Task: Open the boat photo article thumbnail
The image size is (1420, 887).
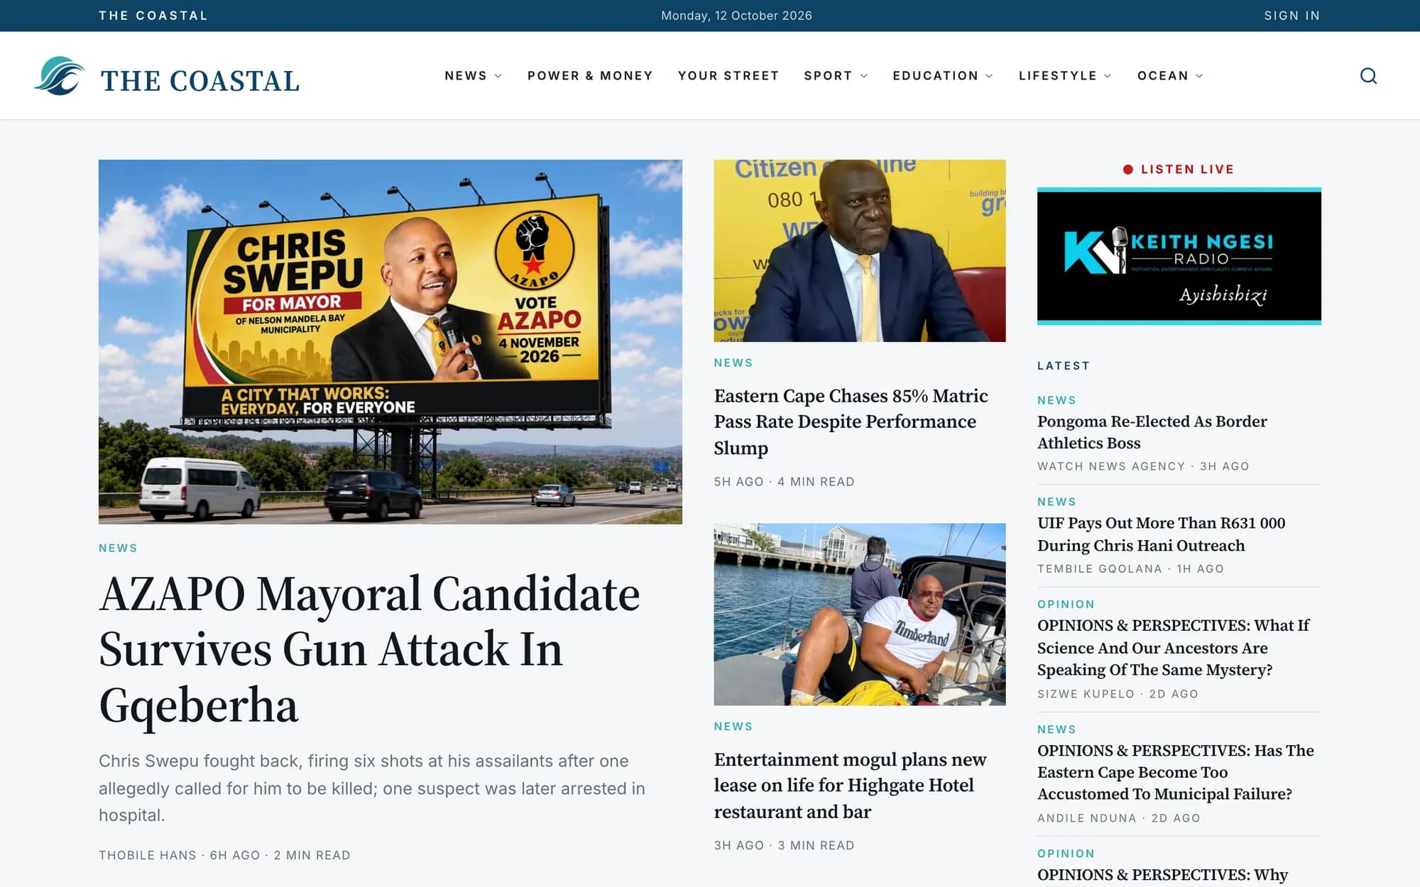Action: coord(860,615)
